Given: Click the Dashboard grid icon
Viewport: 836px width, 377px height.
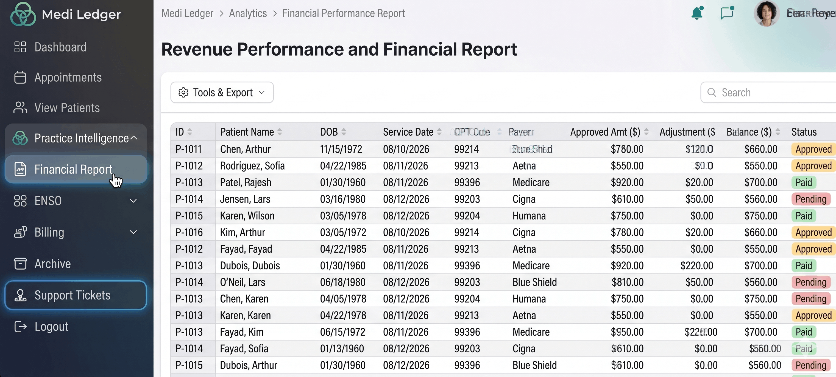Looking at the screenshot, I should click(x=20, y=47).
